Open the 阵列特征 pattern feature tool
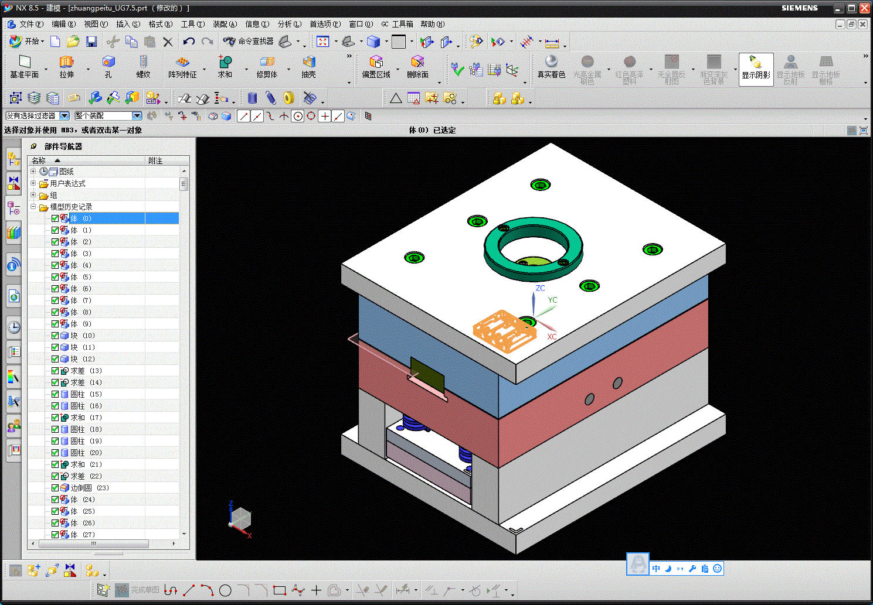 click(x=182, y=67)
